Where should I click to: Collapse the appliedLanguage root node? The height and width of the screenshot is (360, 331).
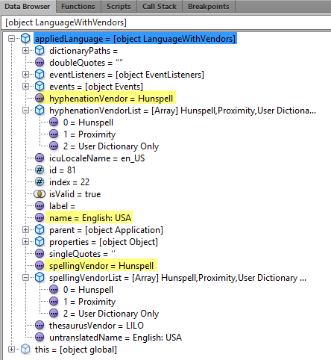[x=11, y=39]
